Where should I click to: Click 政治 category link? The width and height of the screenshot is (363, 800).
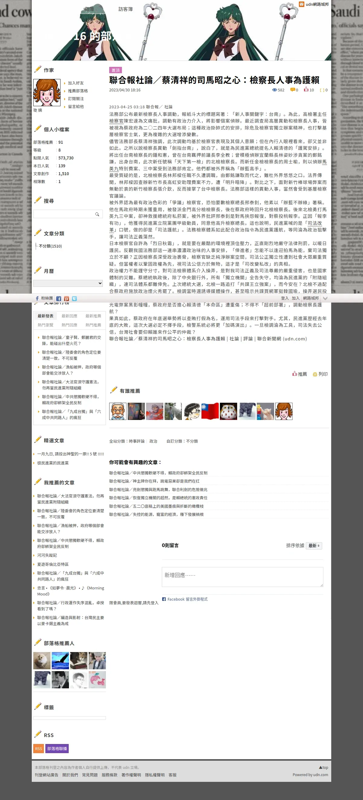coord(153,441)
